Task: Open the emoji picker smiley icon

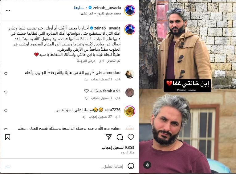Action: click(131, 166)
